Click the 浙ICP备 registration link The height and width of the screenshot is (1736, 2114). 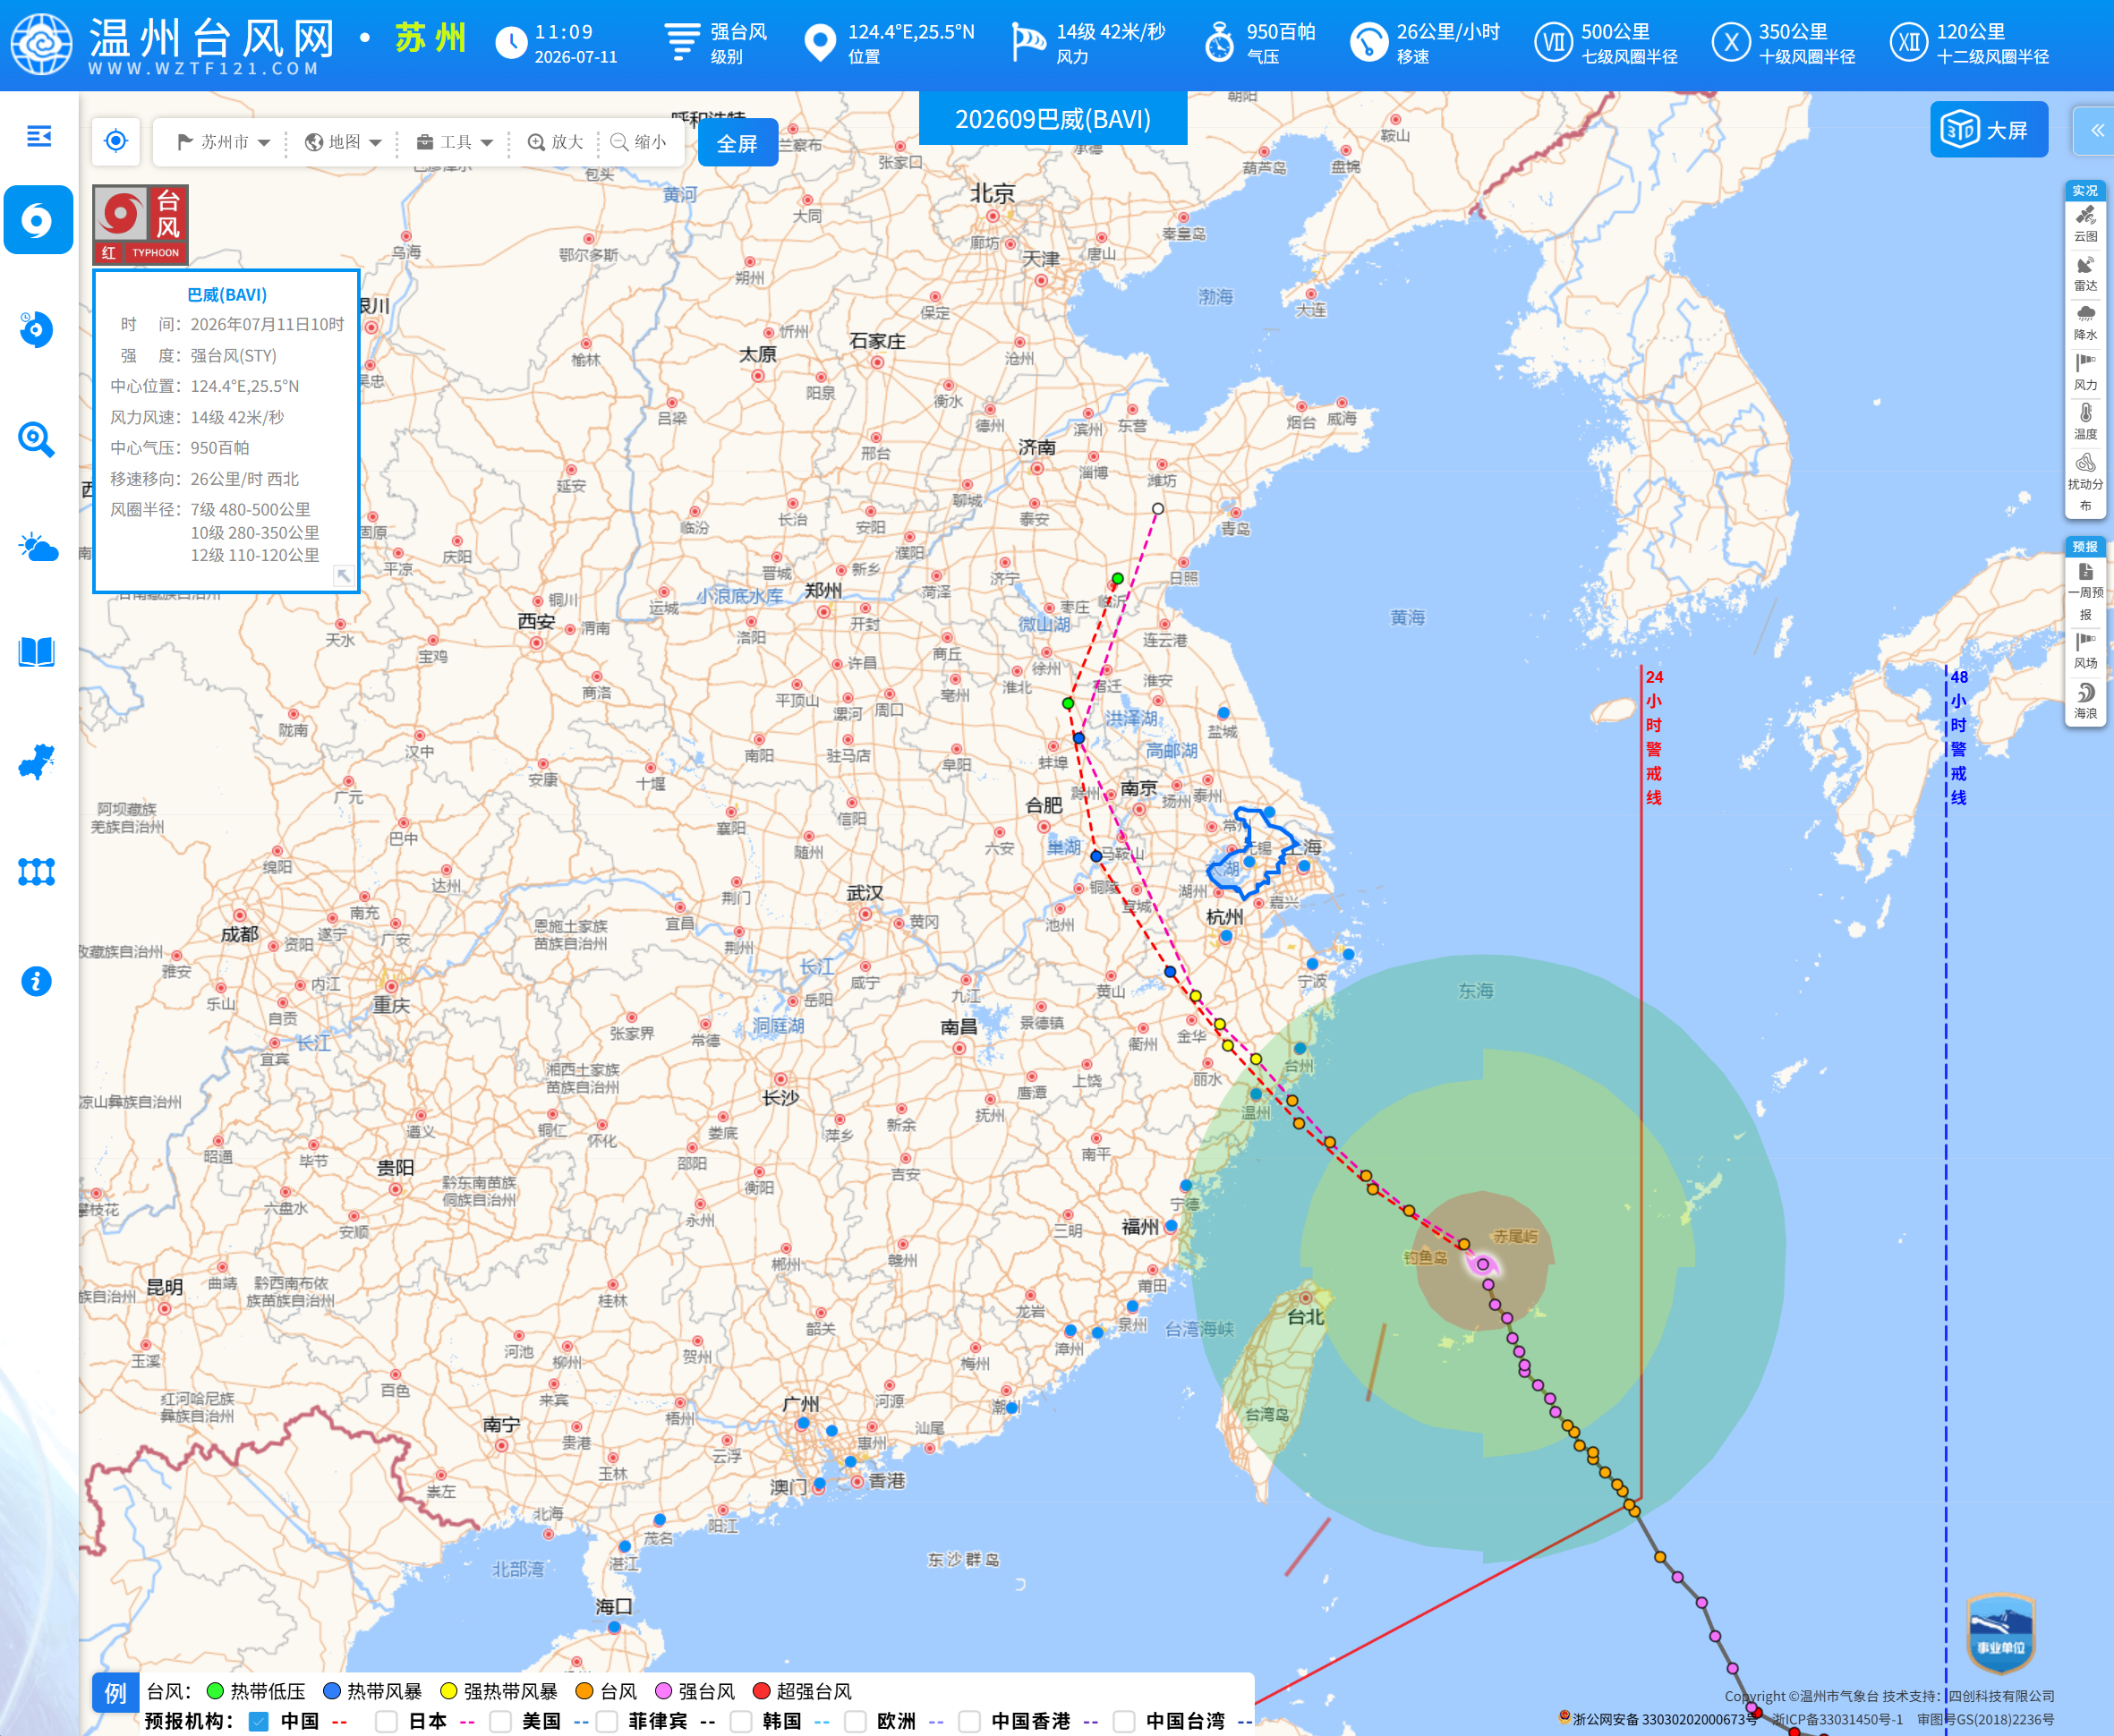point(1838,1719)
